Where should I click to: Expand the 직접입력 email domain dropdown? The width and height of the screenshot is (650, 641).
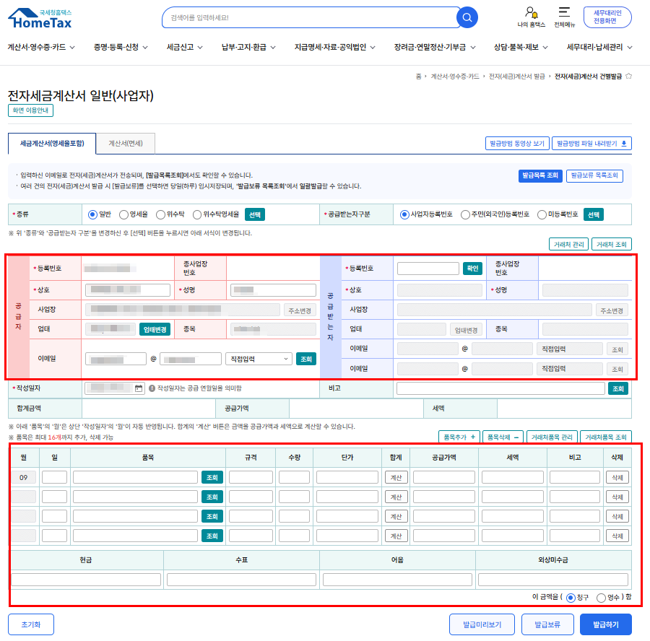pos(259,359)
